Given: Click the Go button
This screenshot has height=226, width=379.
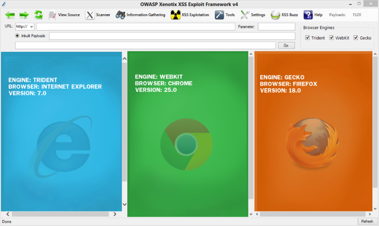Looking at the screenshot, I should click(x=286, y=45).
